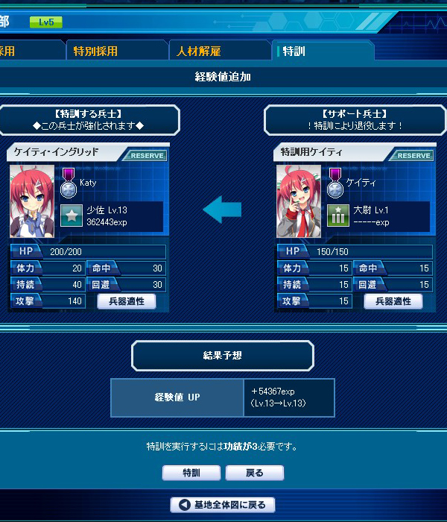Screen dimensions: 447x522
Task: Click 特訓用ケイティ support soldier portrait
Action: pos(299,201)
